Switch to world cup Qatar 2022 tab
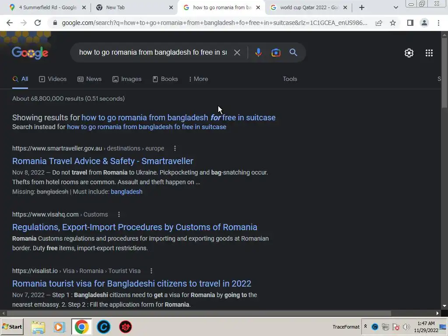This screenshot has height=336, width=448. coord(309,7)
